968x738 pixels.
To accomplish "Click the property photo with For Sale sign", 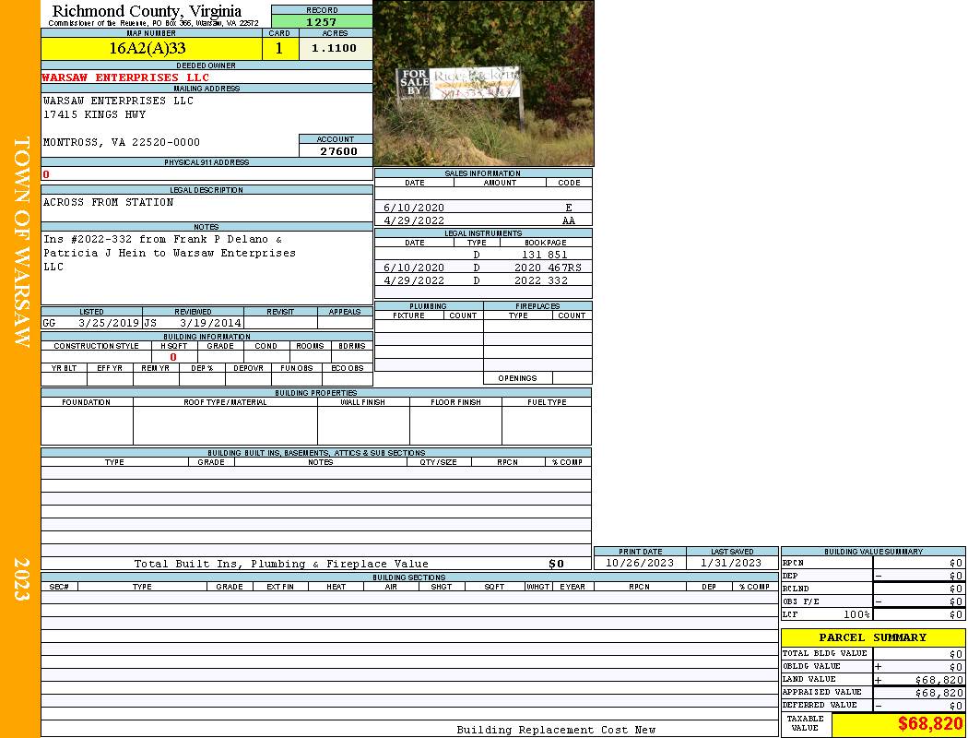I will coord(483,83).
